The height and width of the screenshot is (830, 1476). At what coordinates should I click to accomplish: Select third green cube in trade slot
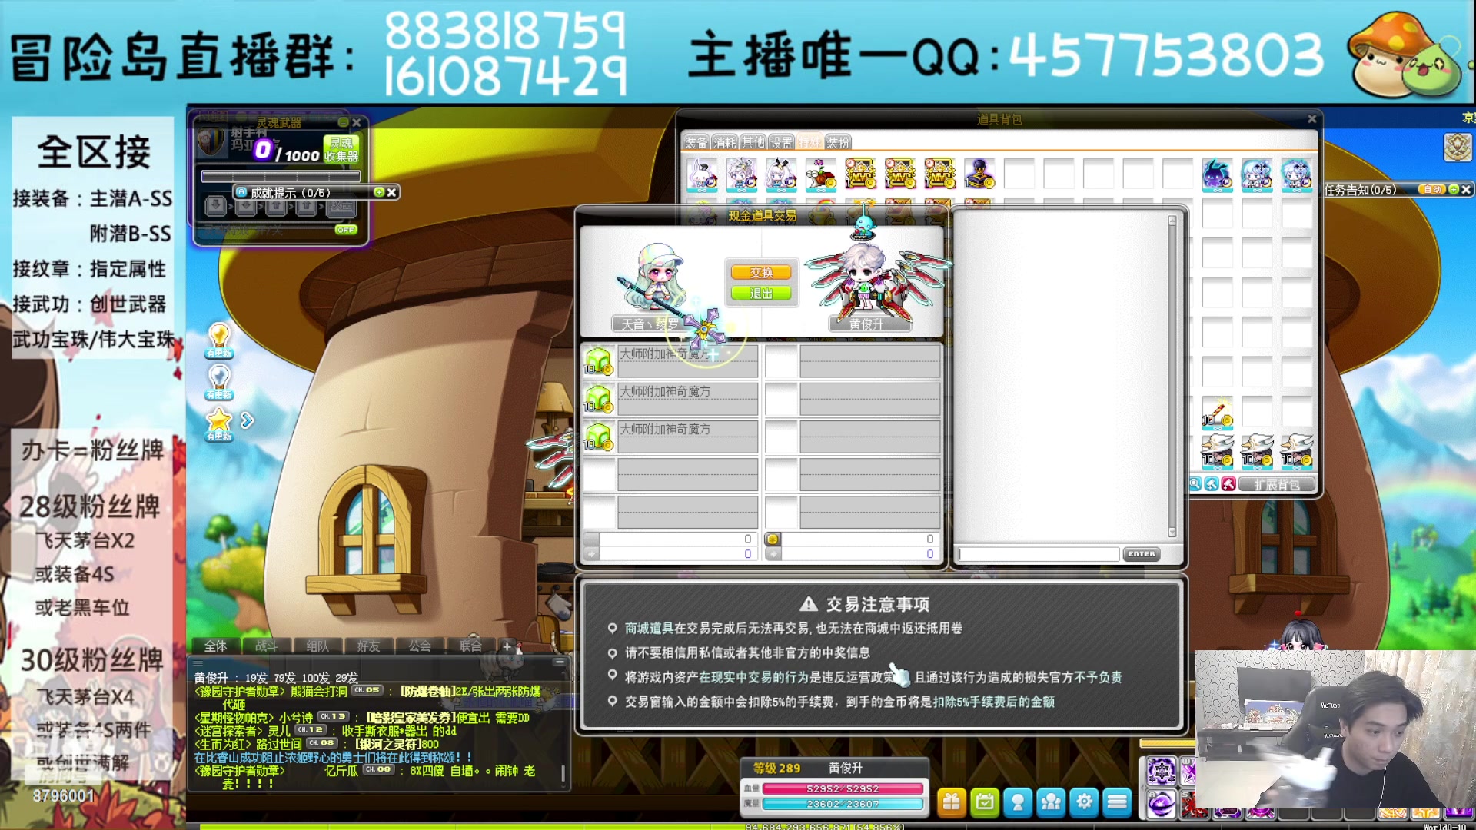(598, 437)
